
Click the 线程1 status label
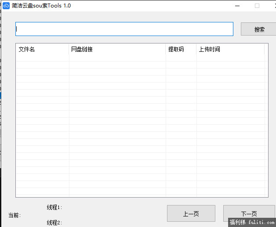tap(54, 207)
